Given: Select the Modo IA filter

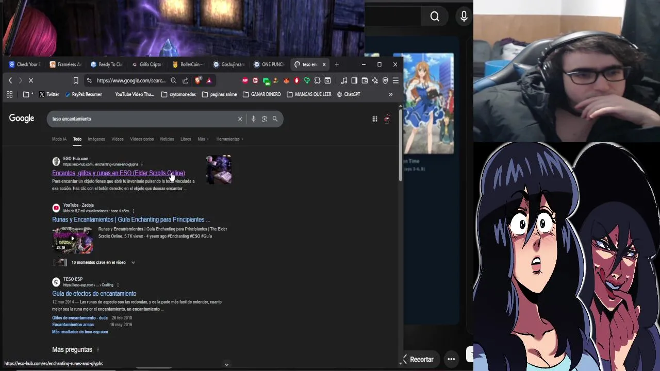Looking at the screenshot, I should click(59, 139).
